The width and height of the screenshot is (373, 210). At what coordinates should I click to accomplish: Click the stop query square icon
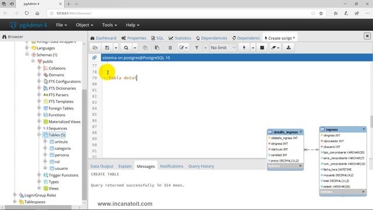tap(262, 48)
